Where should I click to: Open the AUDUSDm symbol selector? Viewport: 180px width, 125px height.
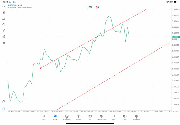[x=13, y=5]
